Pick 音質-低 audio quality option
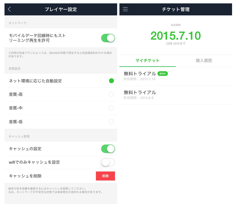The image size is (236, 209). pos(111,122)
